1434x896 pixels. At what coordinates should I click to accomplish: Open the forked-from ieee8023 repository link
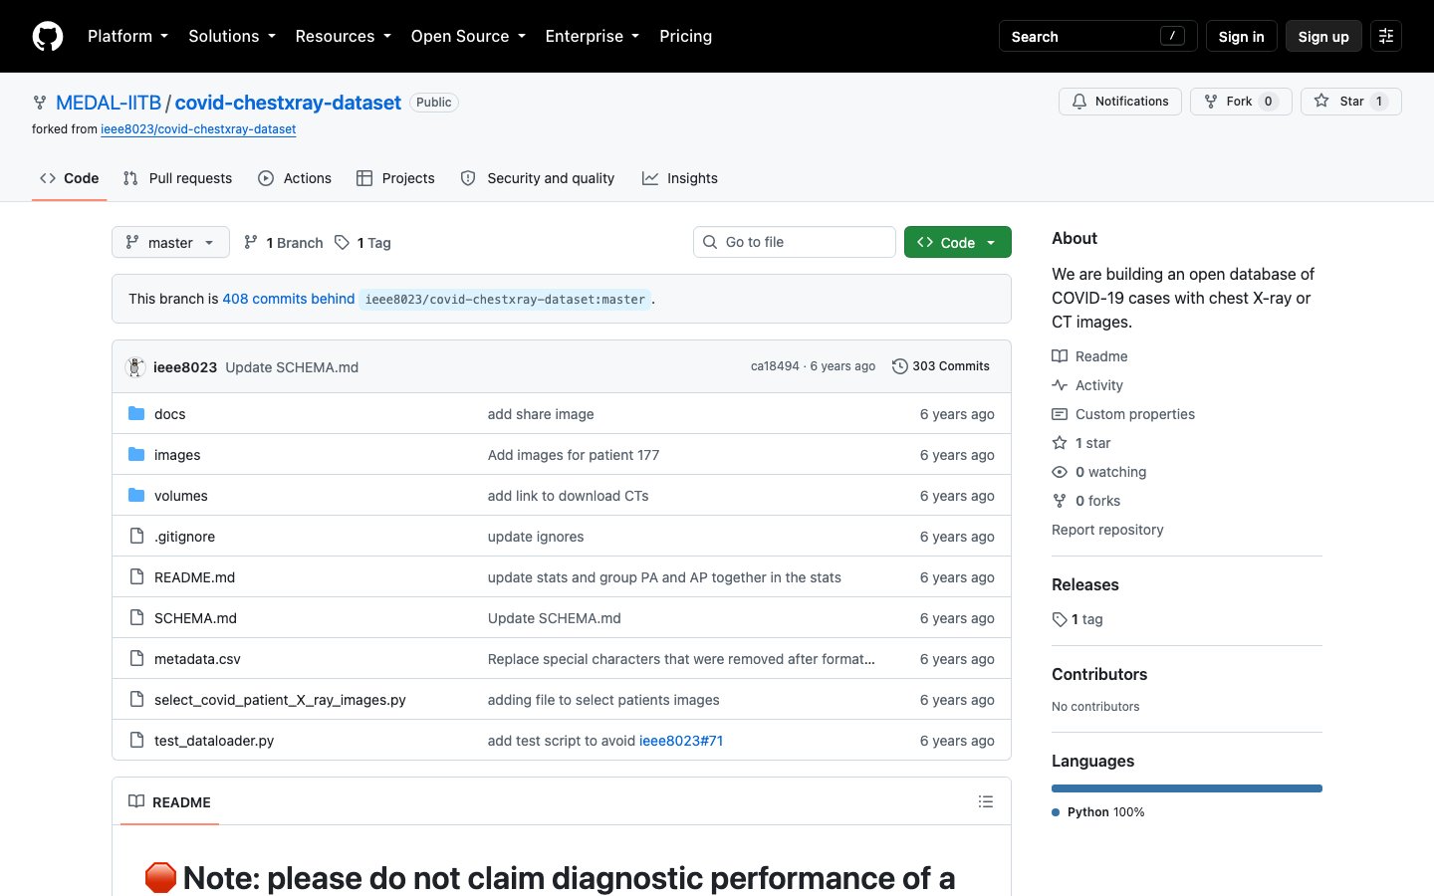pyautogui.click(x=198, y=129)
